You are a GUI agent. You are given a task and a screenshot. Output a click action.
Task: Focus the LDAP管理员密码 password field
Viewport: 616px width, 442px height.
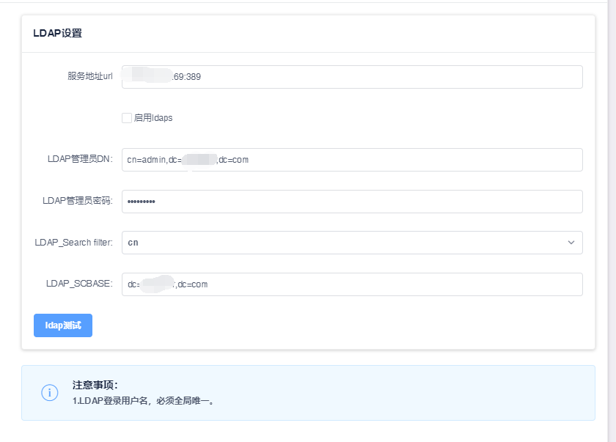[x=352, y=202]
